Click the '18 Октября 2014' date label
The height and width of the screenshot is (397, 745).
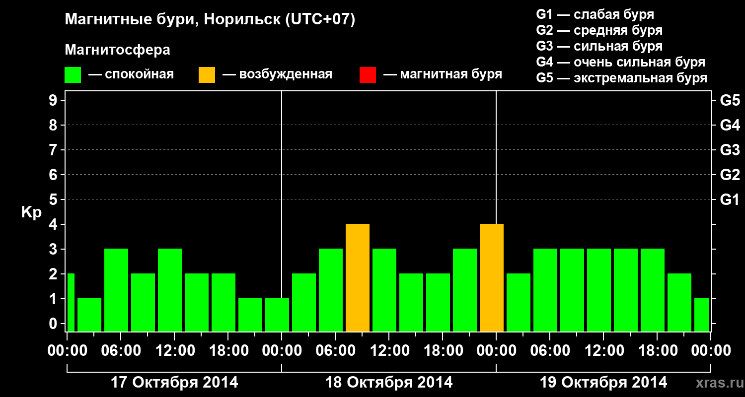click(x=389, y=383)
